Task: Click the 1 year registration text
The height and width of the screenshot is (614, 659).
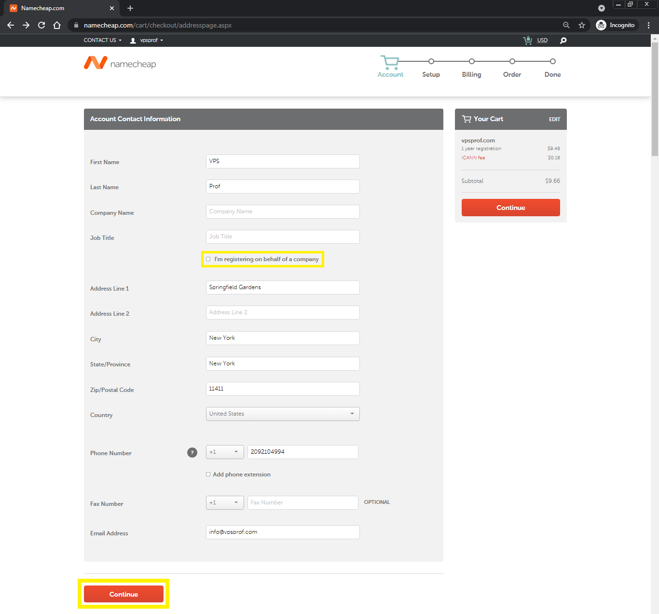Action: [481, 149]
